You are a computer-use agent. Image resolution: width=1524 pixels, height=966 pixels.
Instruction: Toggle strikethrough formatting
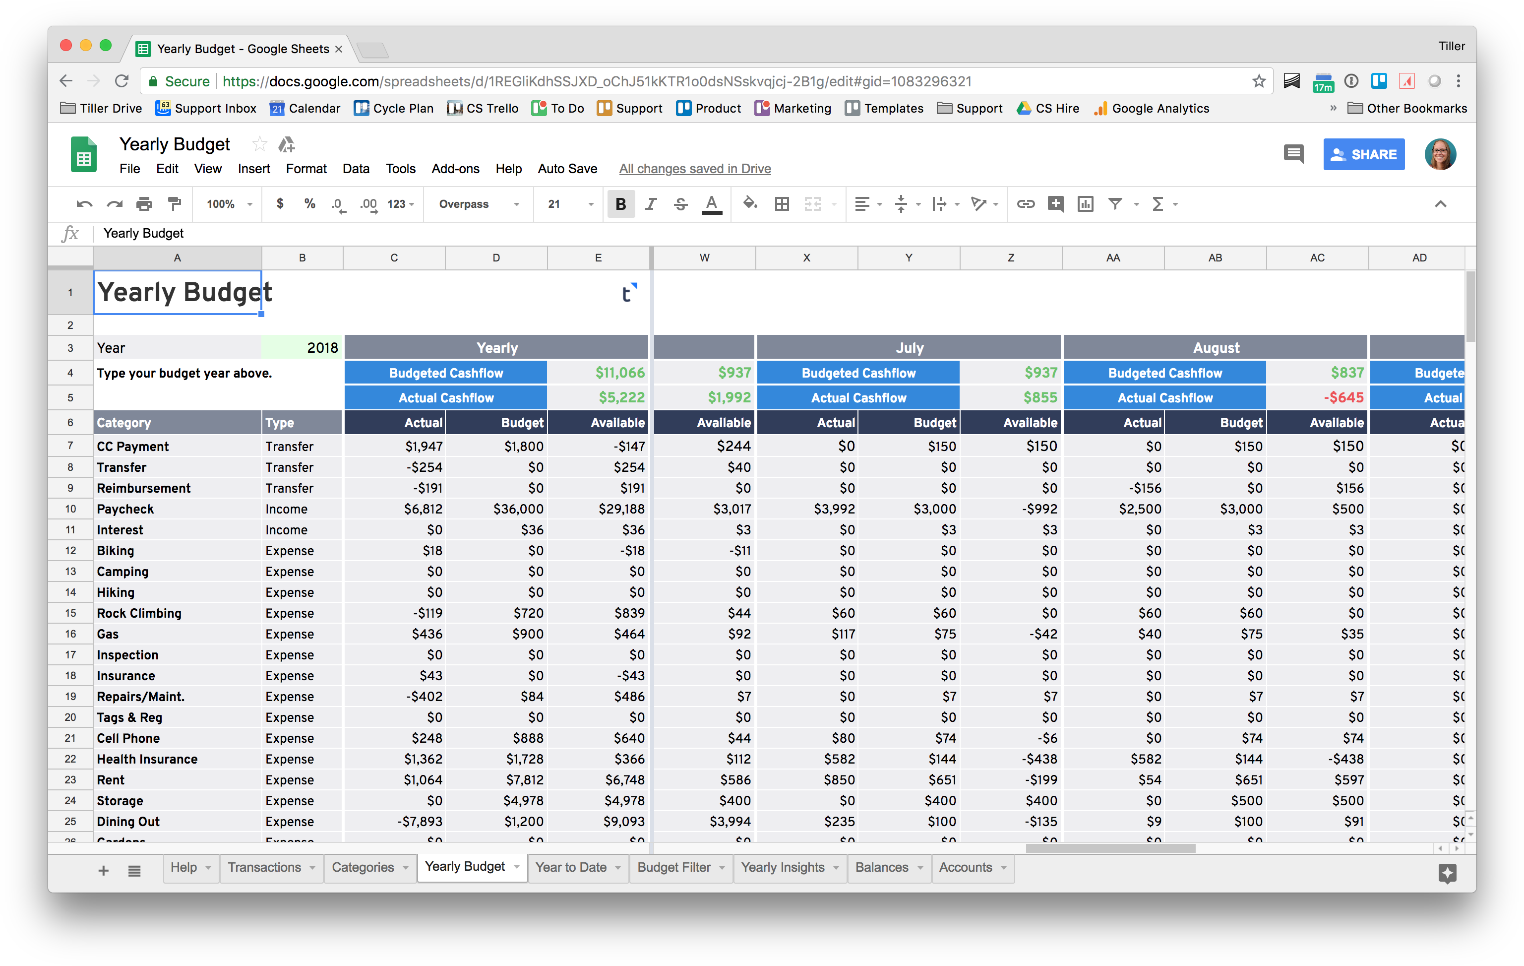tap(680, 204)
